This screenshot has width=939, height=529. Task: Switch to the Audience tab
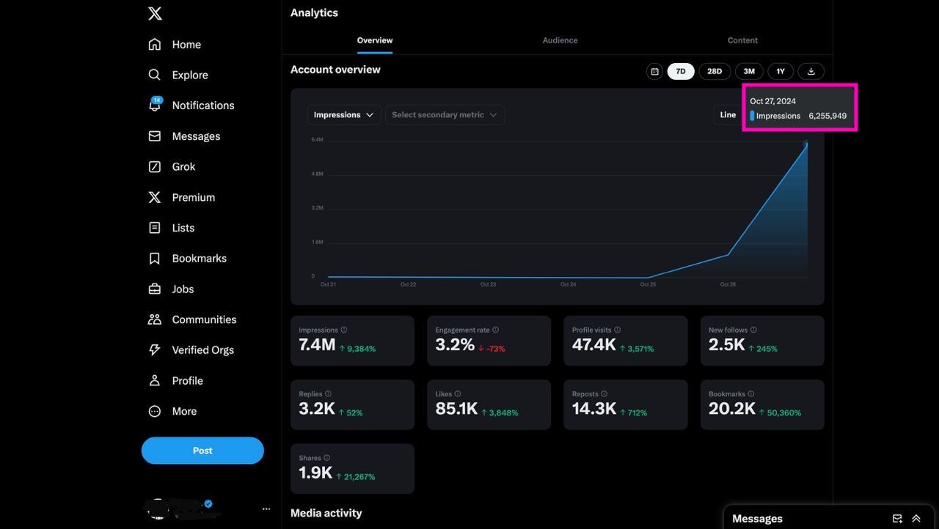[560, 40]
